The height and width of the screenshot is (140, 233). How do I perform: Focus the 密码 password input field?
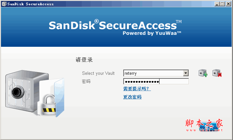156,81
